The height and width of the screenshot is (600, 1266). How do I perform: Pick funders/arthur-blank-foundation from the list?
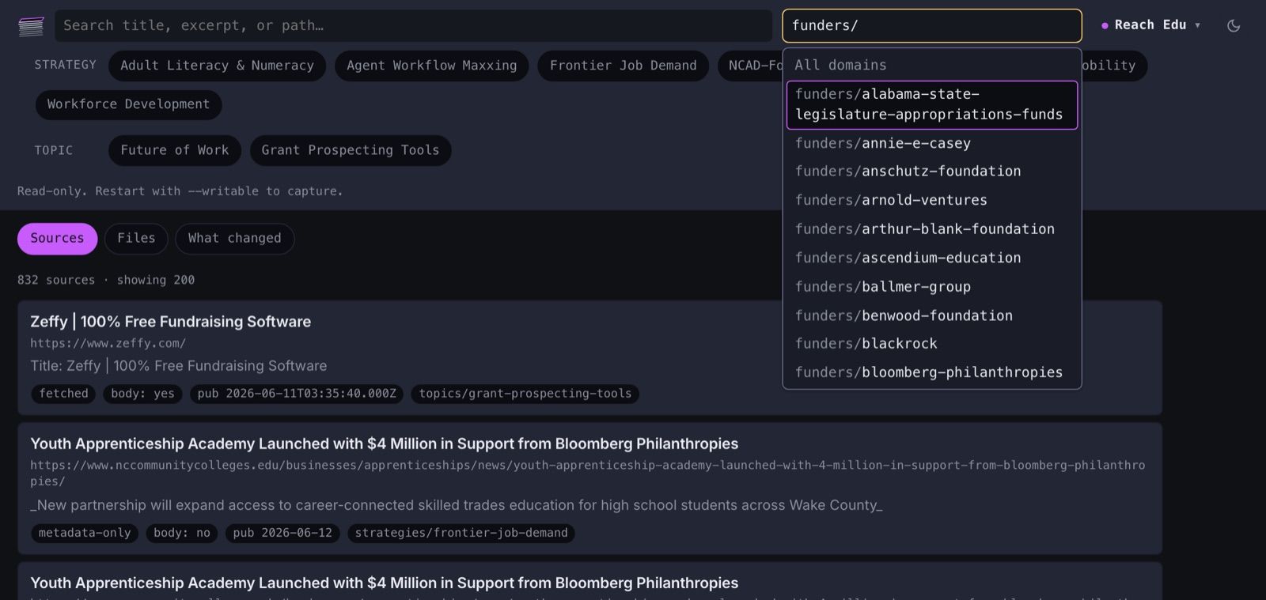(931, 229)
